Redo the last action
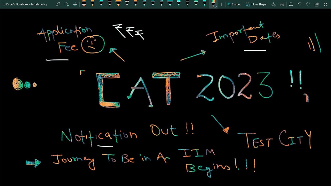The width and height of the screenshot is (331, 186). coord(308,4)
